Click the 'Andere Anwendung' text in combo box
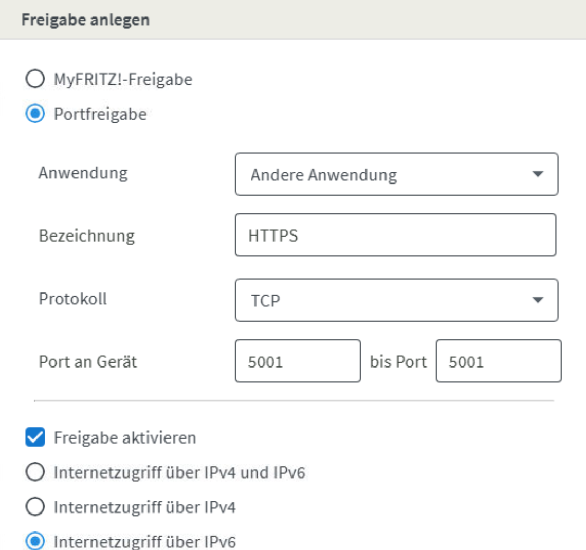Screen dimensions: 586x550 [324, 175]
